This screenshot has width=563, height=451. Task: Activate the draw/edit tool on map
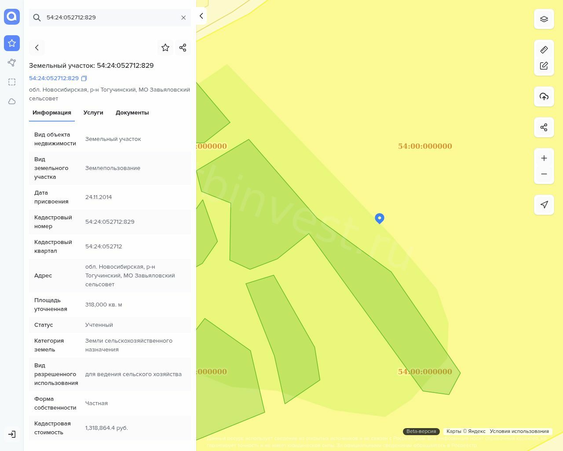(544, 66)
